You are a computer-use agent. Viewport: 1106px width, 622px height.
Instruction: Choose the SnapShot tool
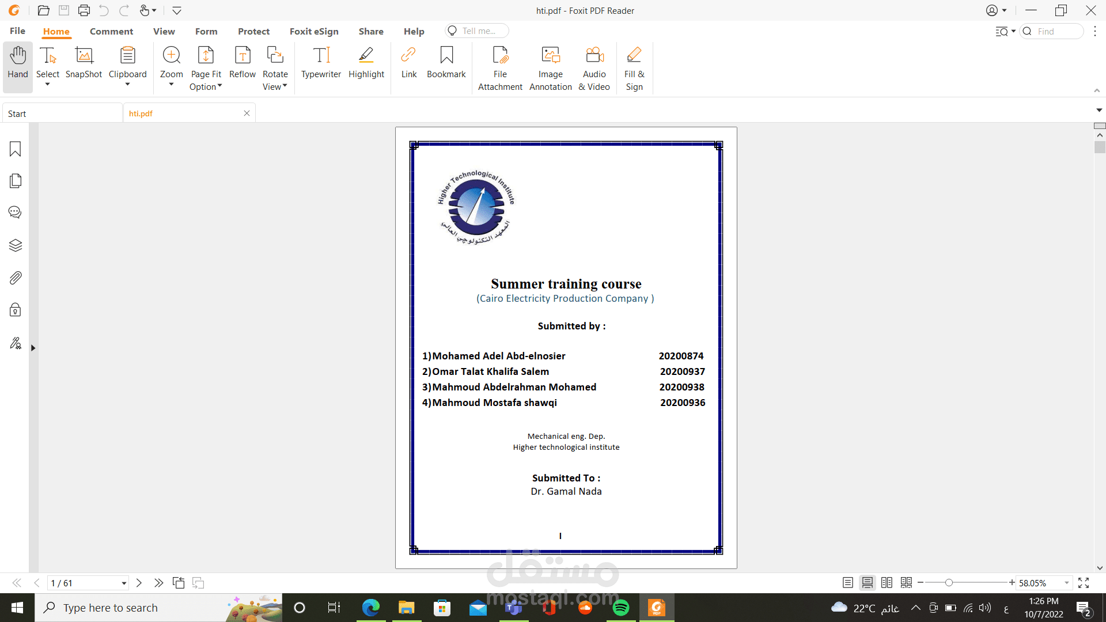pyautogui.click(x=84, y=63)
